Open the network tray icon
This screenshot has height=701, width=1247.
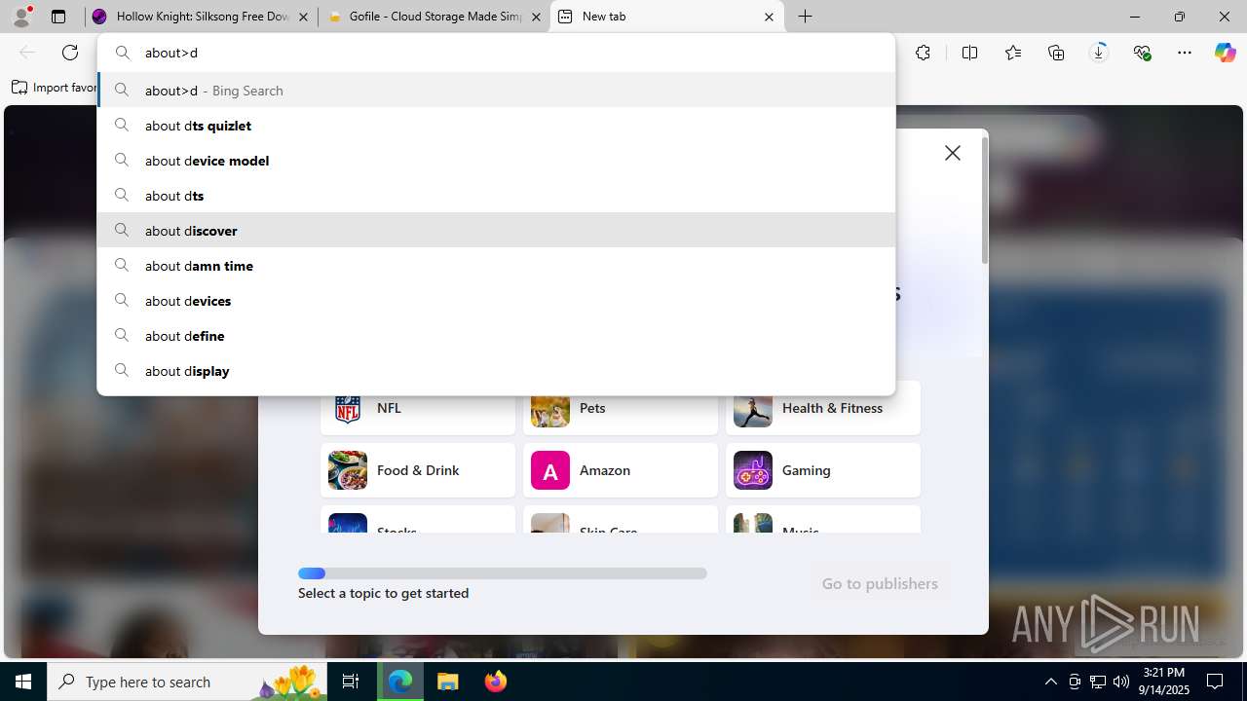pyautogui.click(x=1097, y=682)
